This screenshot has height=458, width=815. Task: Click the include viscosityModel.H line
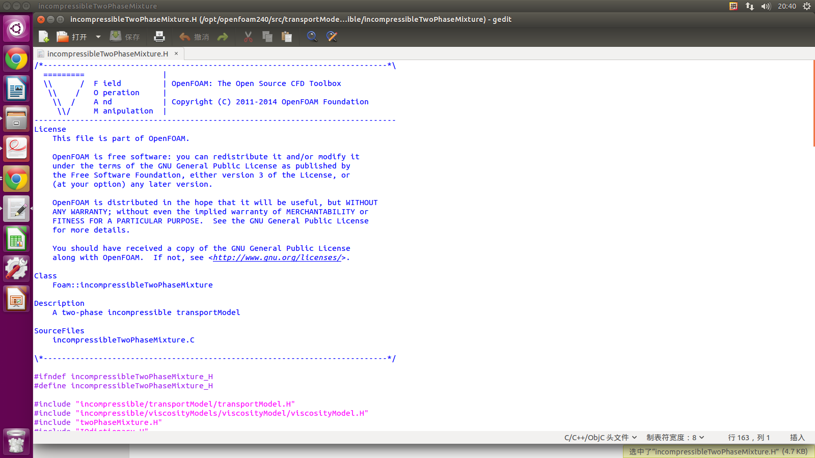201,413
